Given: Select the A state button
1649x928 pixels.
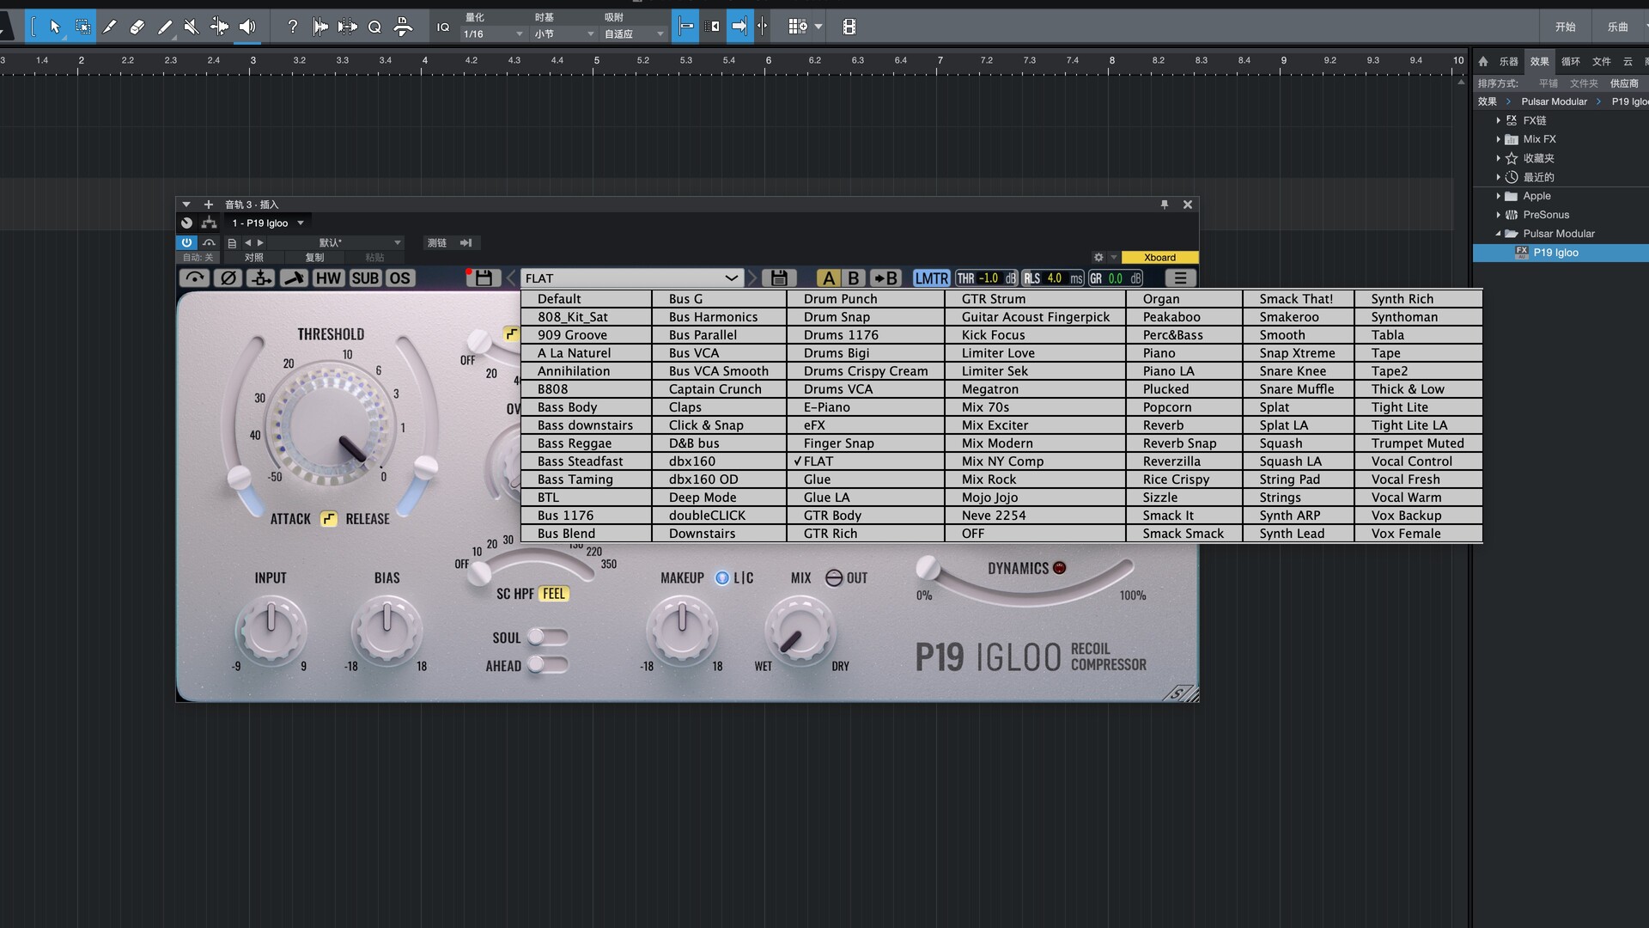Looking at the screenshot, I should 828,278.
